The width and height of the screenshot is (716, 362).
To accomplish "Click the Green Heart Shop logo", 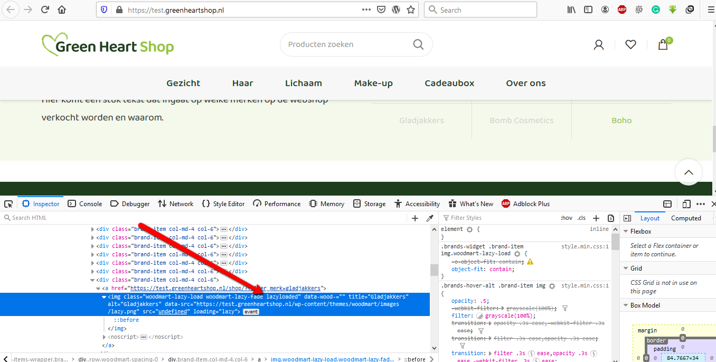I will click(108, 45).
